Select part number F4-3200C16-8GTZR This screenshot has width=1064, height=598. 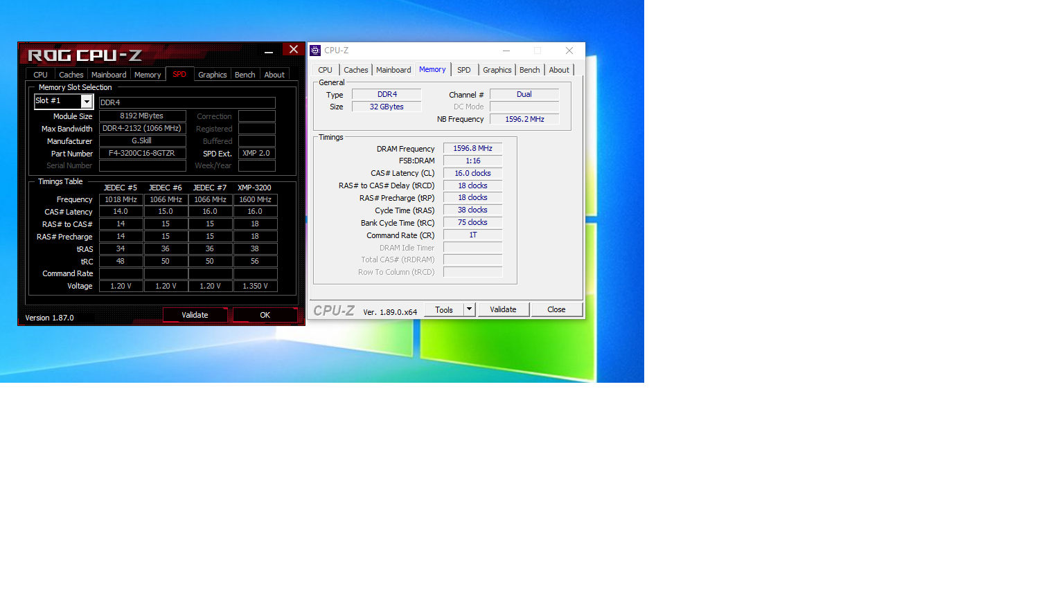(142, 153)
